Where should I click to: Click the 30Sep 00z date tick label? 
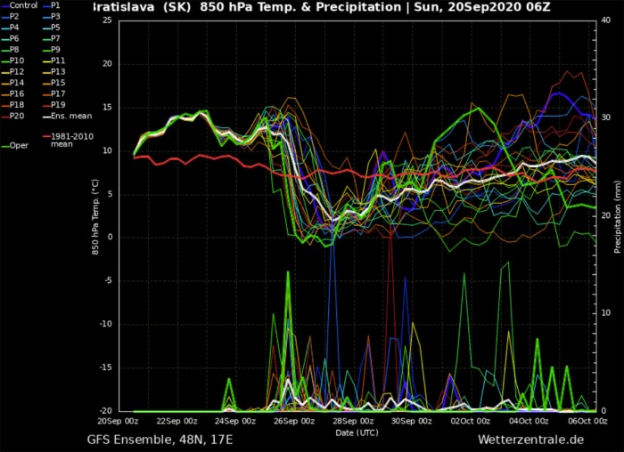(411, 421)
